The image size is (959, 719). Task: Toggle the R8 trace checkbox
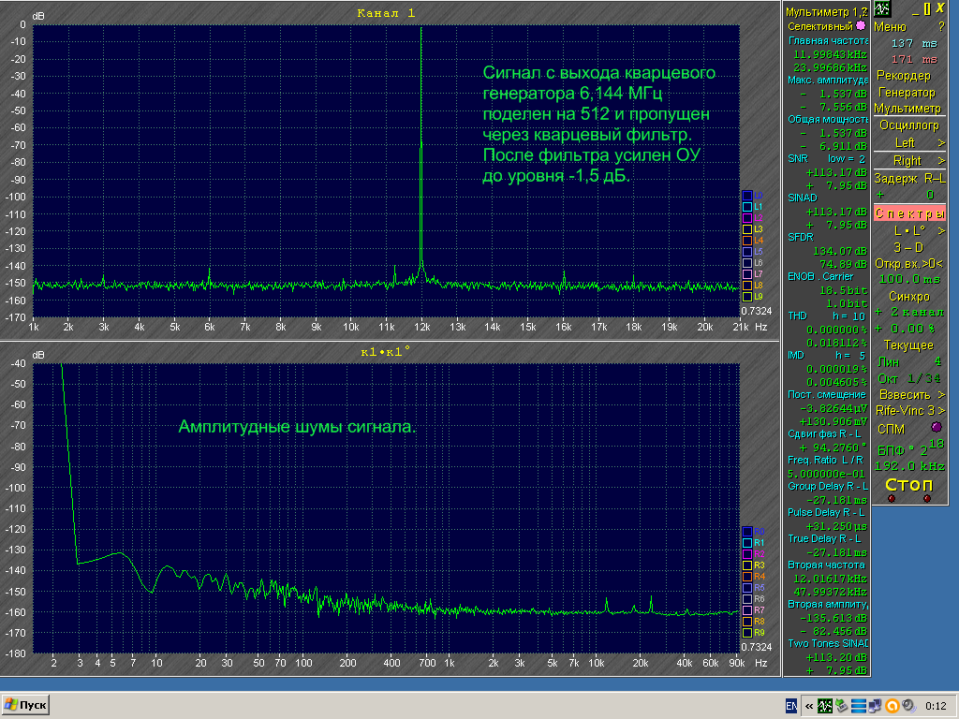point(746,622)
